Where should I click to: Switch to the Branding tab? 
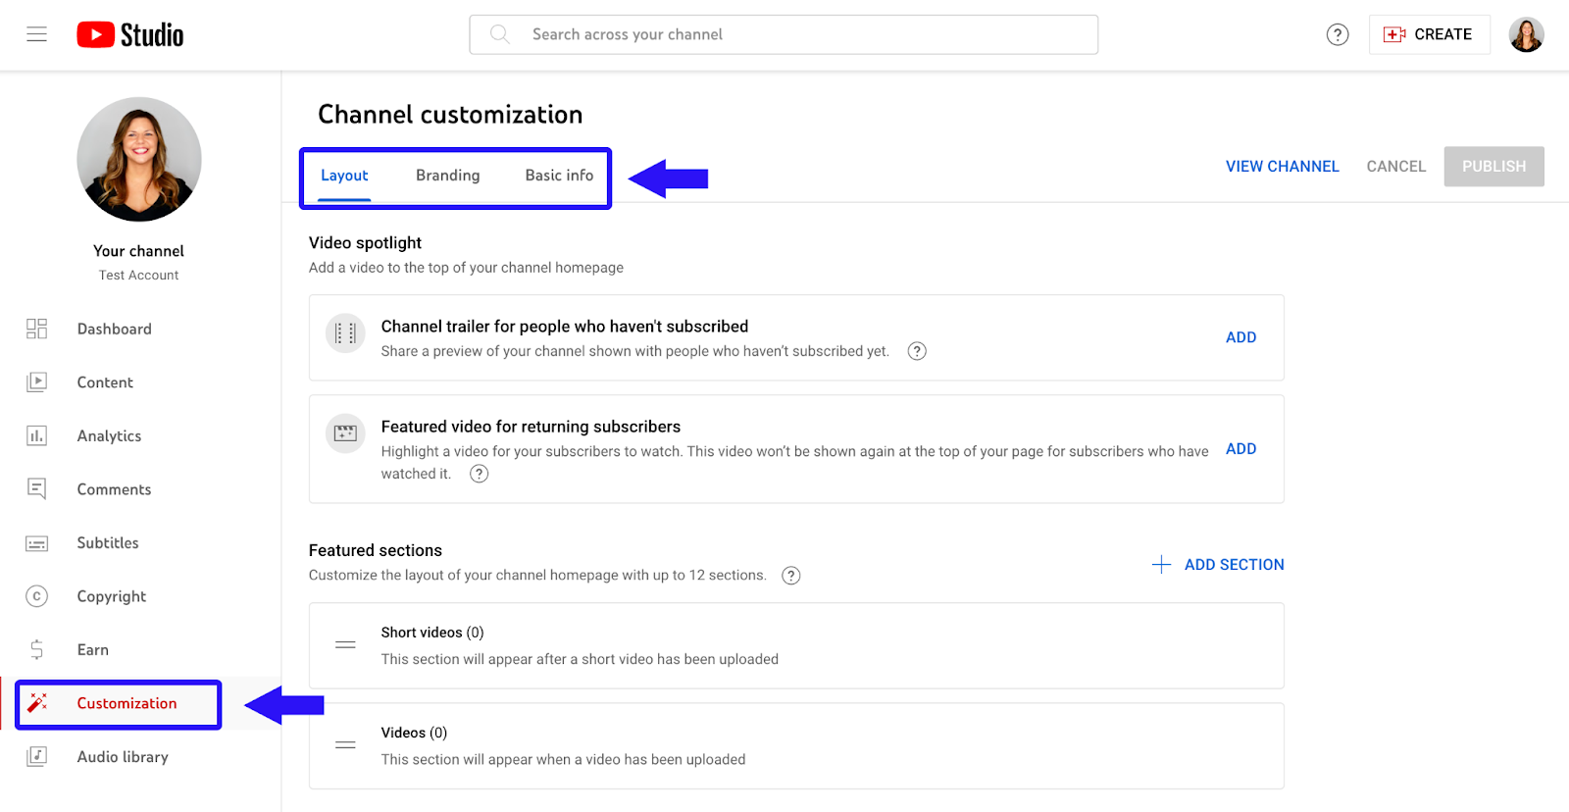447,175
